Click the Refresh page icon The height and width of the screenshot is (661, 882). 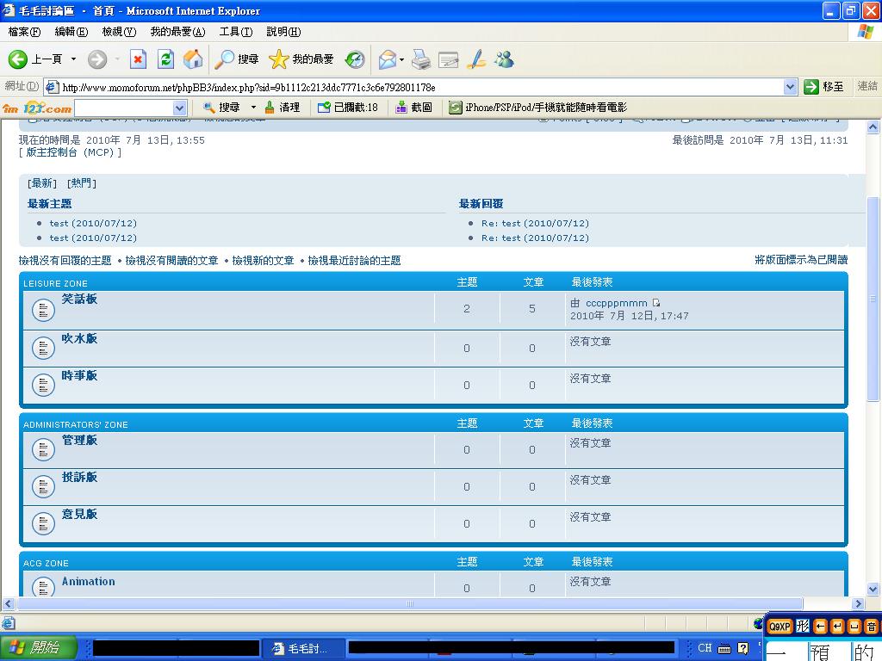point(165,59)
